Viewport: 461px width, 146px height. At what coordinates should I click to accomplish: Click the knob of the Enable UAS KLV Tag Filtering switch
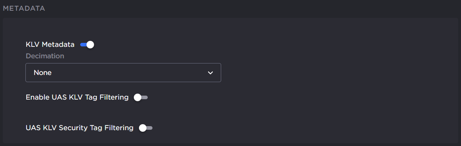click(137, 97)
